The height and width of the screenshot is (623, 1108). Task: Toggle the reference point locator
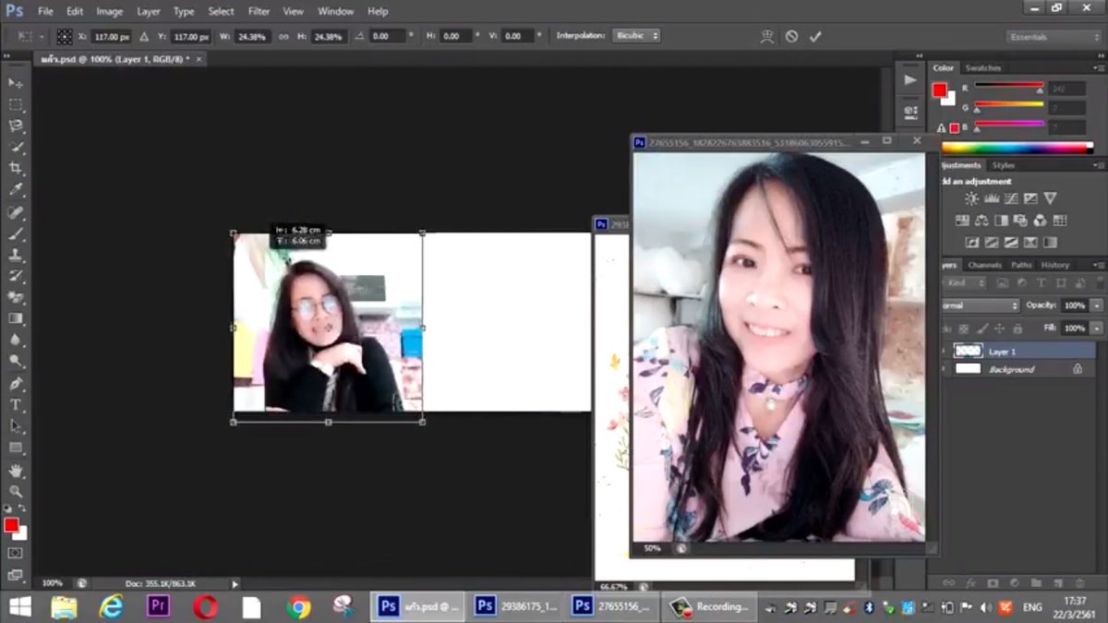coord(64,36)
